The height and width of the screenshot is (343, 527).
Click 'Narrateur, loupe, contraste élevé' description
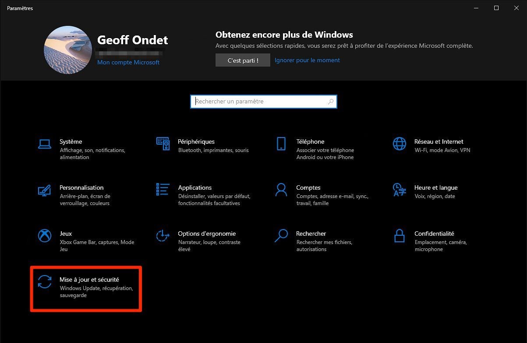[209, 246]
